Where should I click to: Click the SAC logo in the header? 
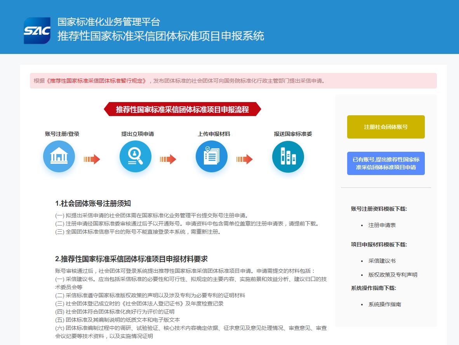pyautogui.click(x=37, y=31)
